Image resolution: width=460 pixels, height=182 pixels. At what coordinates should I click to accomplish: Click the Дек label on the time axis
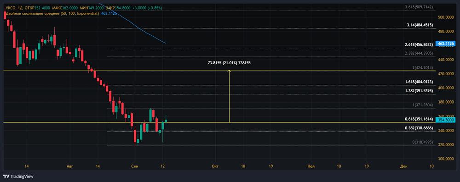[x=404, y=166]
